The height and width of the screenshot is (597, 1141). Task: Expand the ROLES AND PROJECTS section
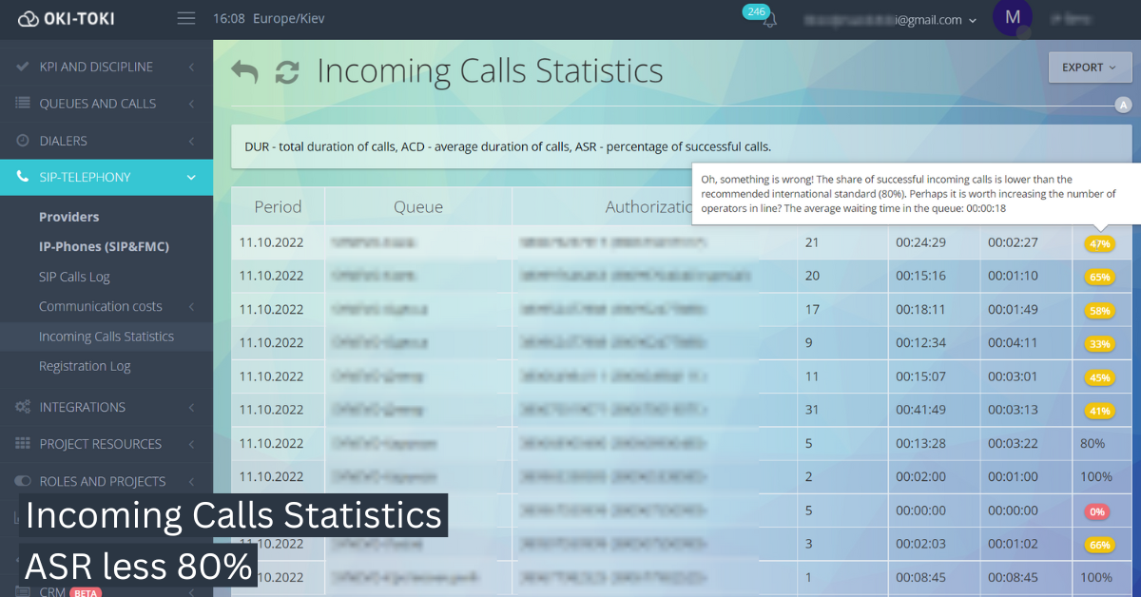(x=192, y=481)
